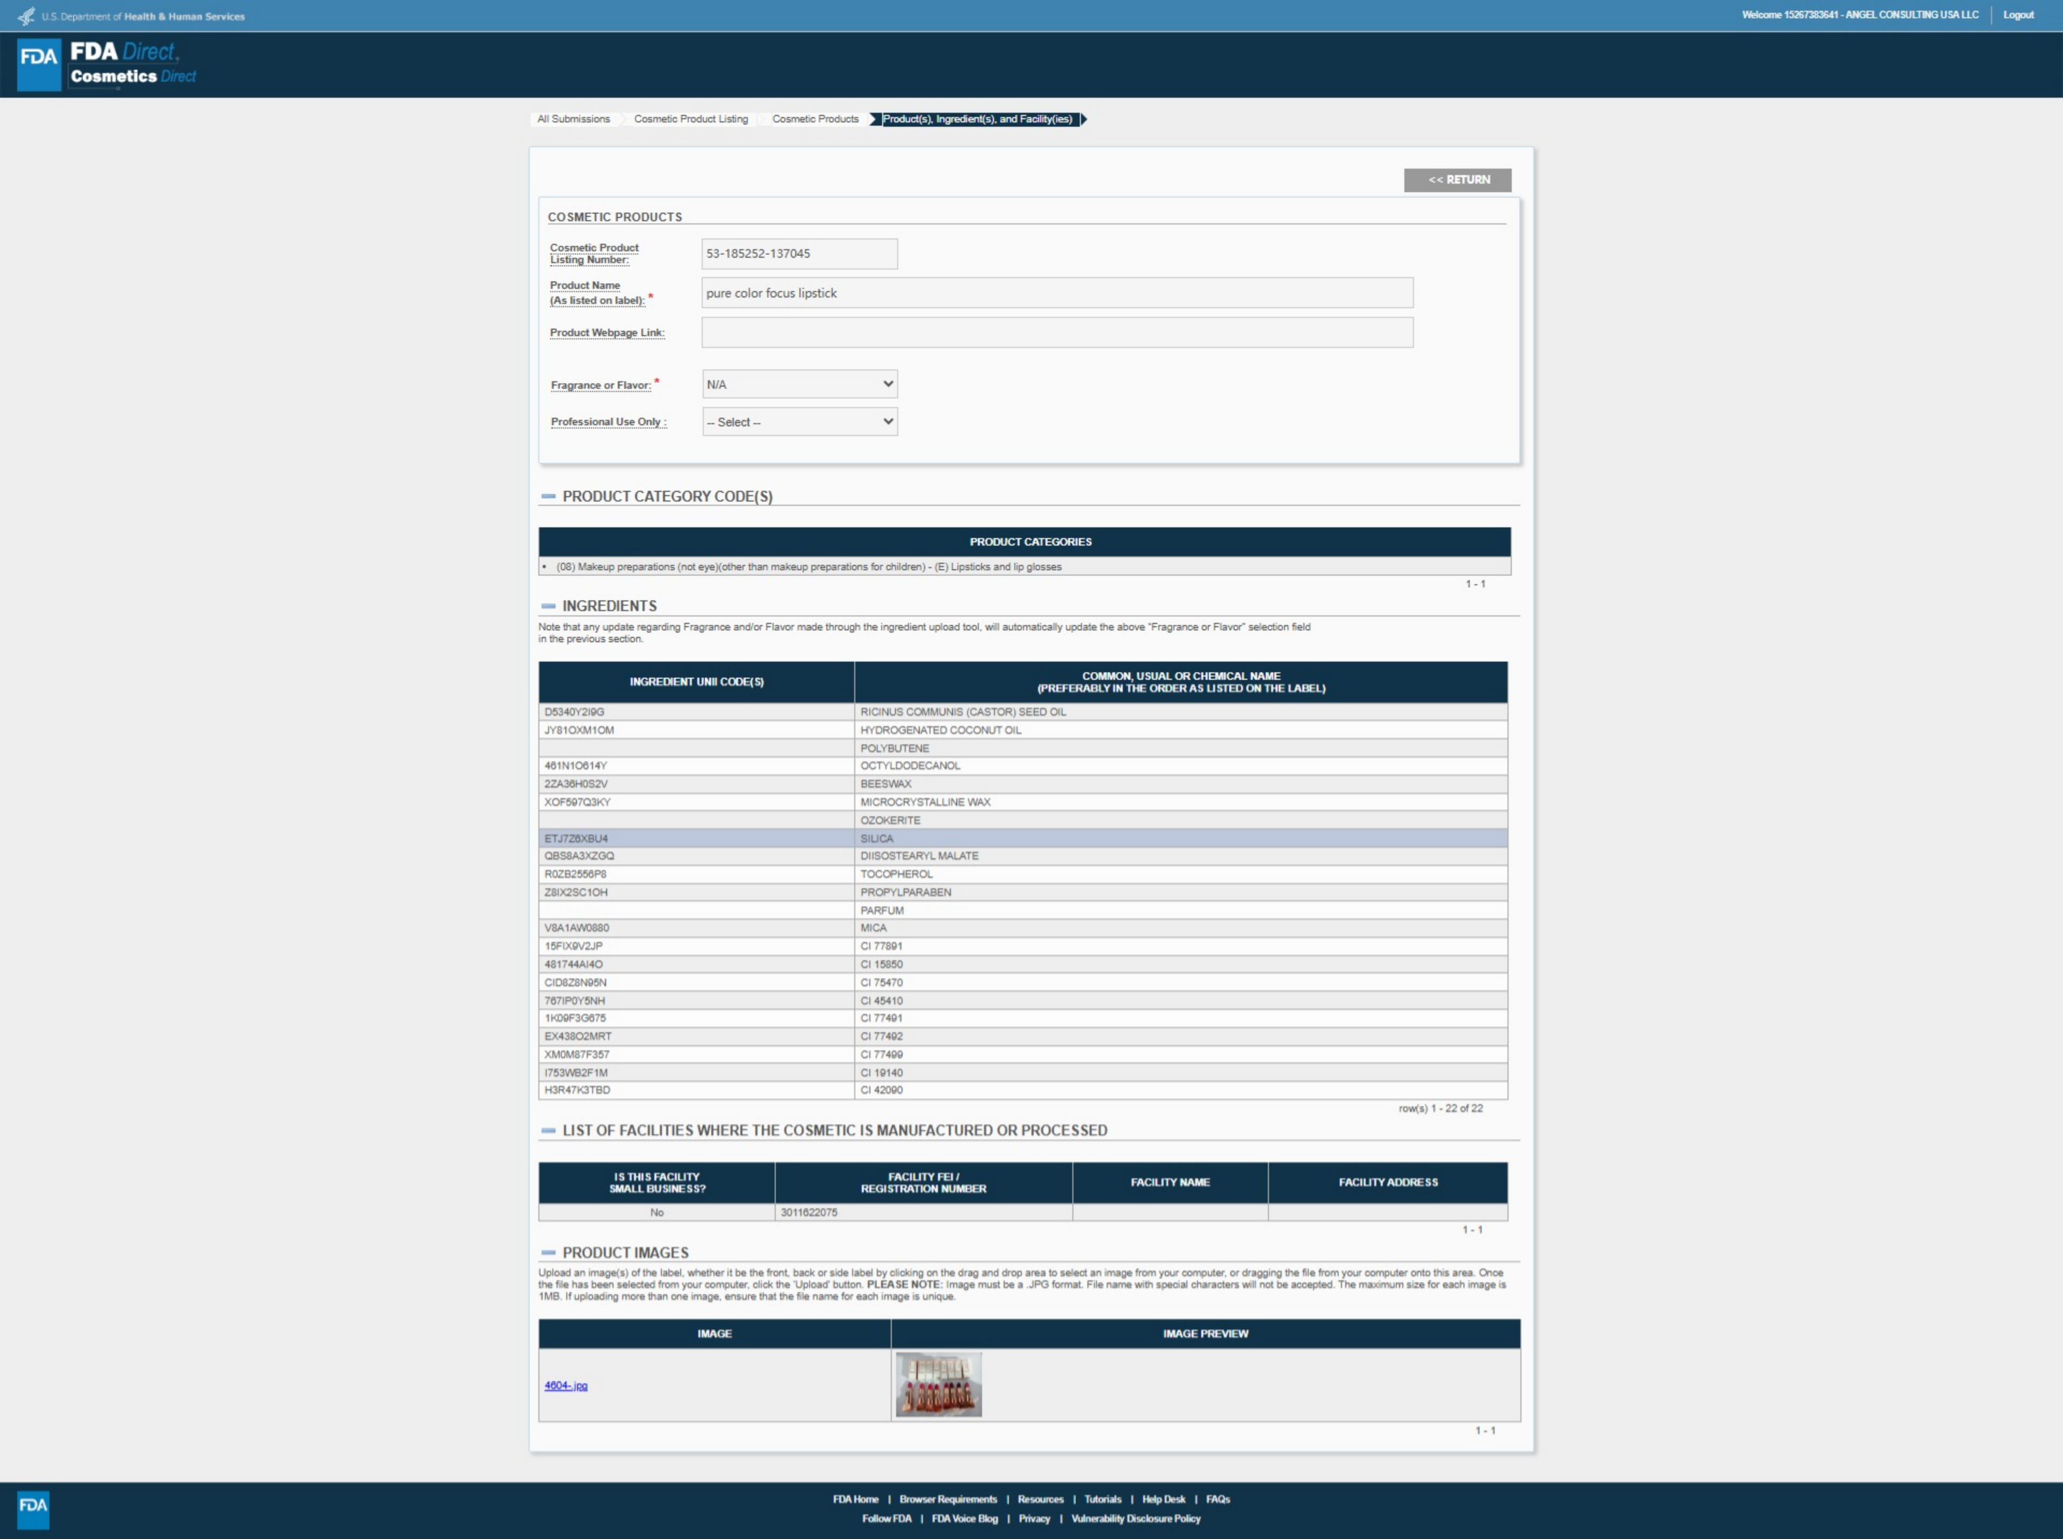Collapse the List of Facilities section
This screenshot has height=1539, width=2063.
click(x=549, y=1130)
